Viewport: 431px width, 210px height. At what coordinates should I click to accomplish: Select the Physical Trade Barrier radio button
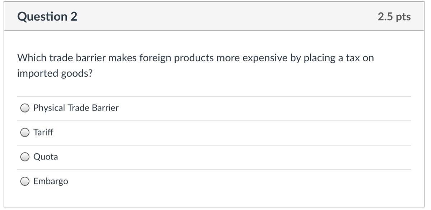25,108
